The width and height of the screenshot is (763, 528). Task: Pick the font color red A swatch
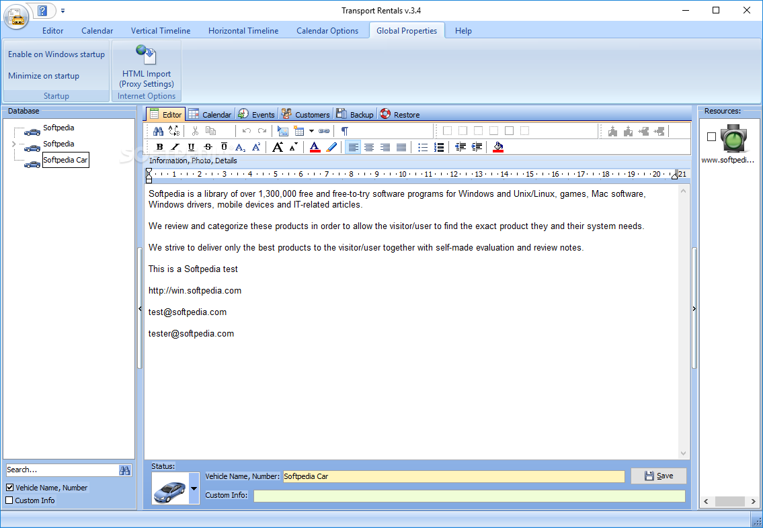315,147
